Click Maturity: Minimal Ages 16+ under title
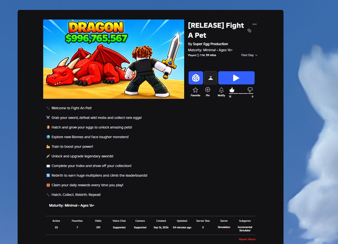This screenshot has height=244, width=338. (210, 50)
